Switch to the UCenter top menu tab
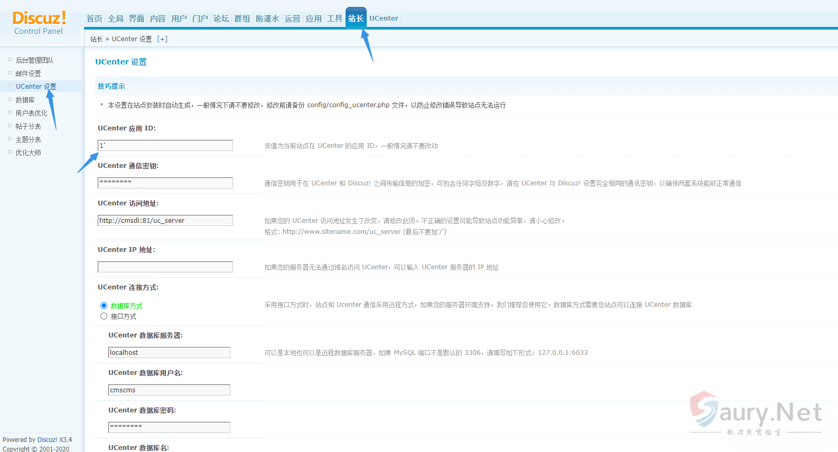838x452 pixels. click(x=384, y=18)
